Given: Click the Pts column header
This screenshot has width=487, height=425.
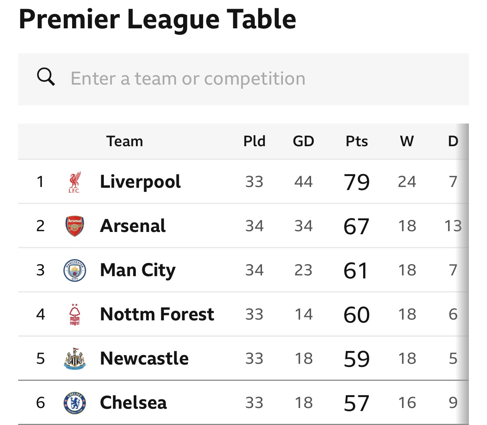Looking at the screenshot, I should 357,141.
